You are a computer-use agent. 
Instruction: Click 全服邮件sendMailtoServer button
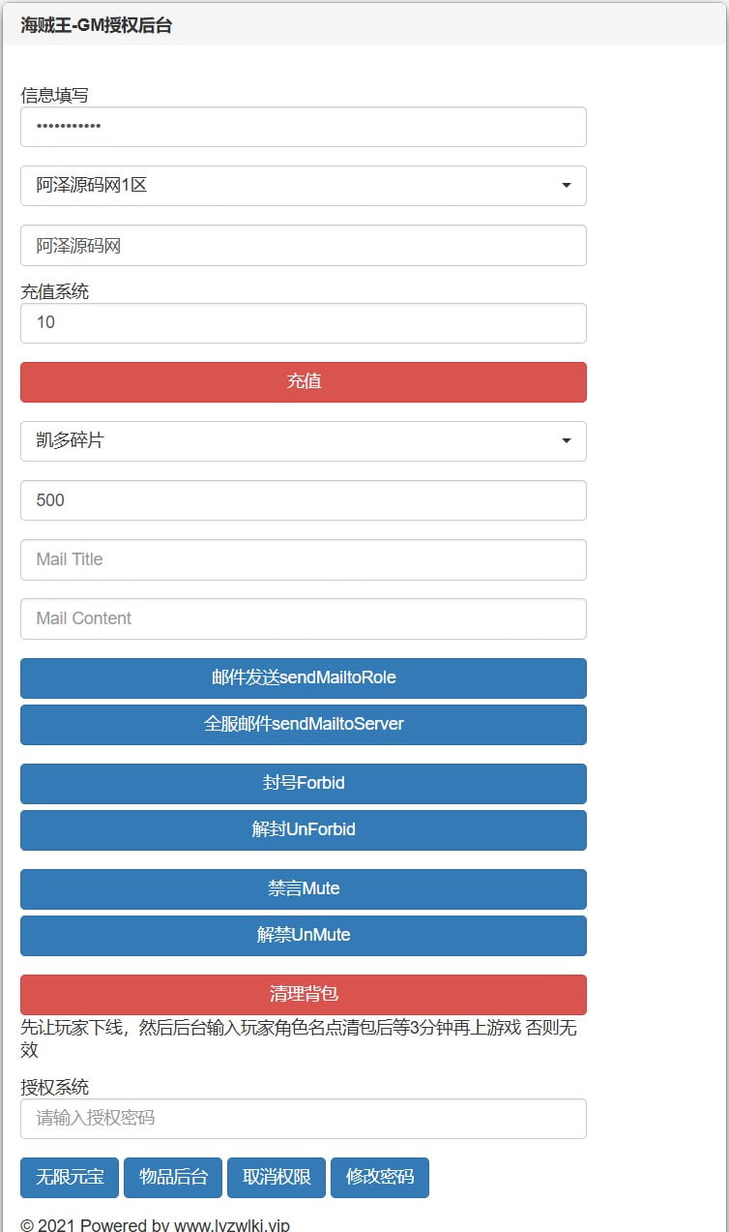[303, 725]
